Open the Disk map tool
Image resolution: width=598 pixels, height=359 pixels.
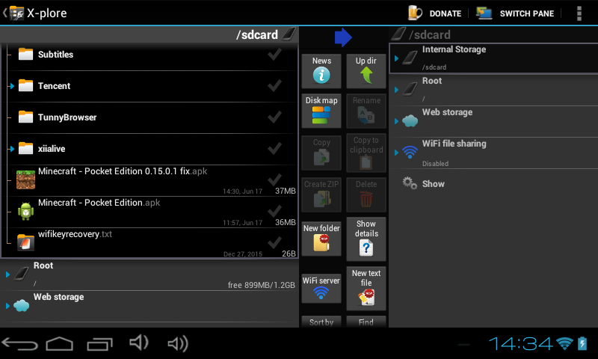click(x=321, y=111)
